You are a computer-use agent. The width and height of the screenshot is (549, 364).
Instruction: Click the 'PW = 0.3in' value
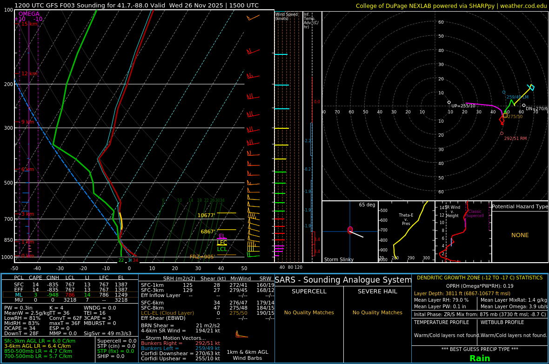[18, 308]
